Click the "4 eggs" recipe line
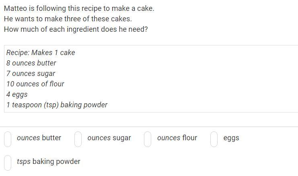The width and height of the screenshot is (298, 176). click(17, 94)
